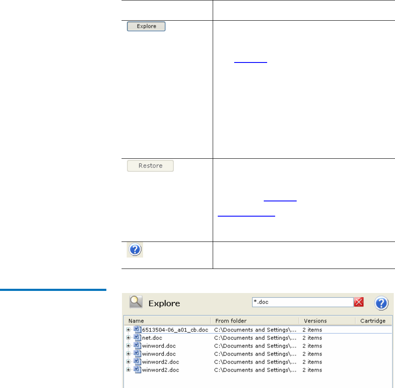395x388 pixels.
Task: Click the *.doc search field
Action: (x=303, y=302)
